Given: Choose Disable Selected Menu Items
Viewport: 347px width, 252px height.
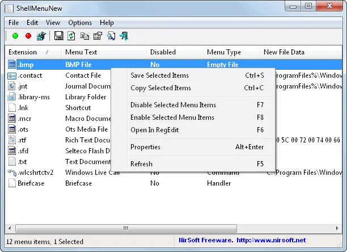Looking at the screenshot, I should tap(173, 105).
